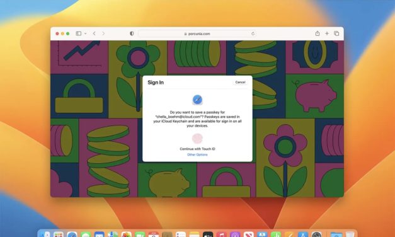
Task: Show the tab overview
Action: [336, 33]
